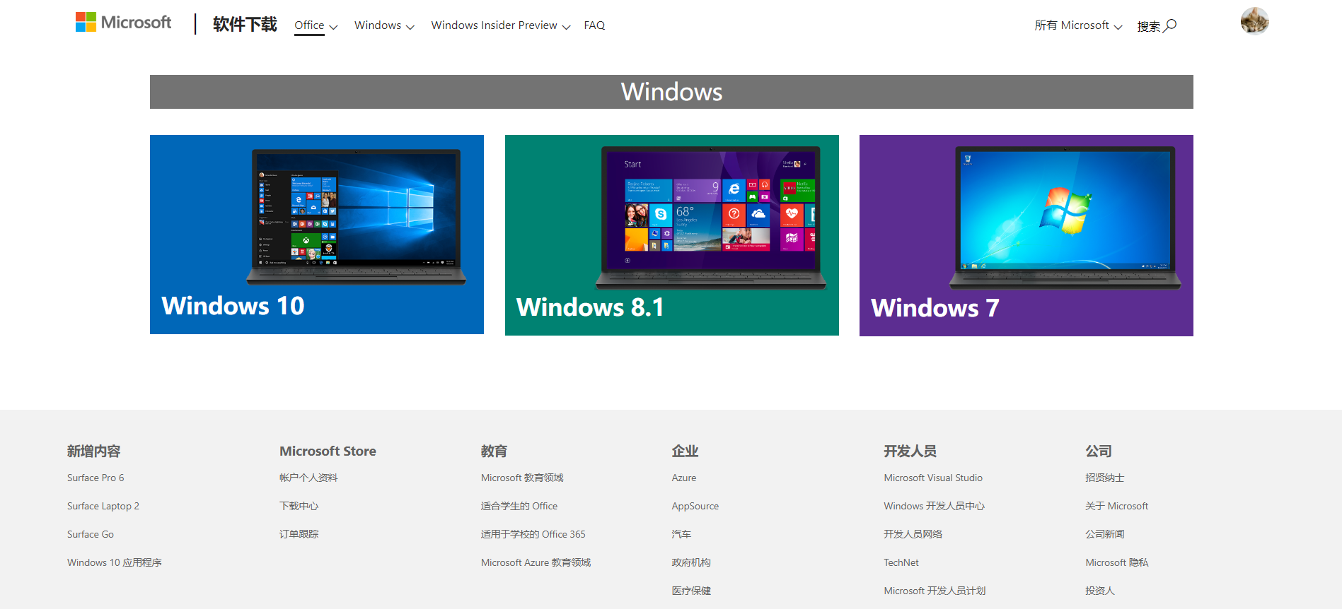The image size is (1342, 609).
Task: Open 适合学生的 Office link
Action: (x=519, y=506)
